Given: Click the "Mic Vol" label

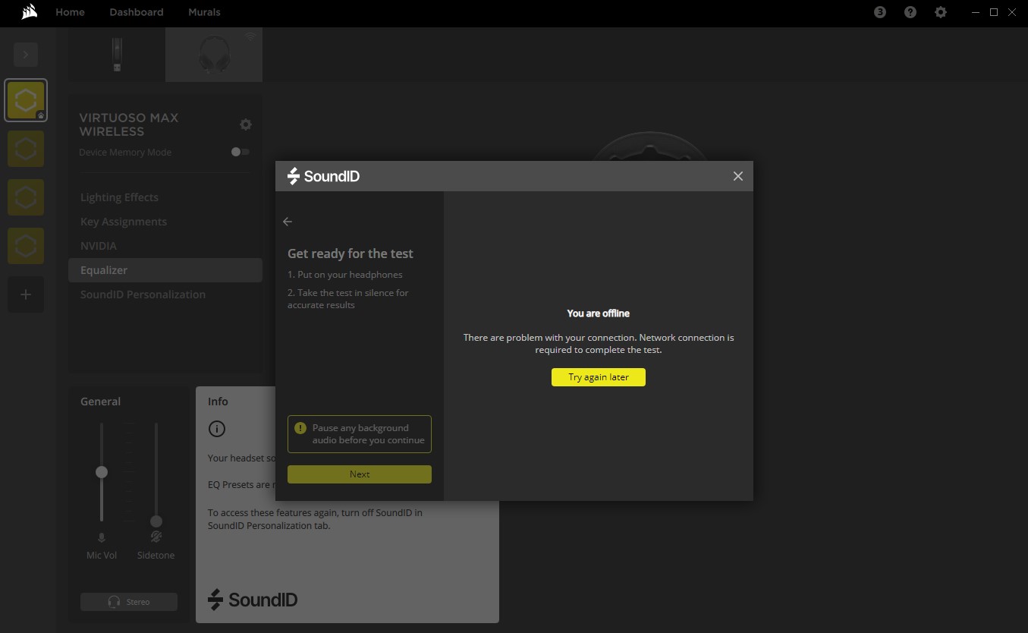Looking at the screenshot, I should click(x=102, y=556).
